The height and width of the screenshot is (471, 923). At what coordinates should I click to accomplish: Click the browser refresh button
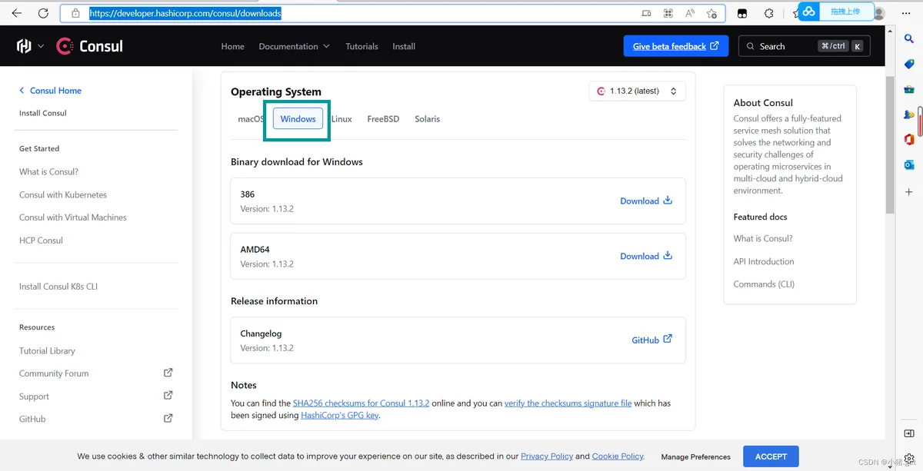click(x=43, y=13)
